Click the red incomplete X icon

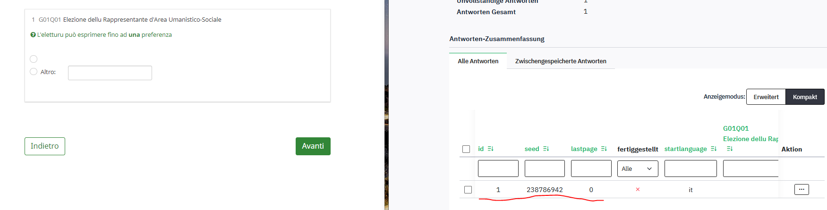click(x=638, y=189)
